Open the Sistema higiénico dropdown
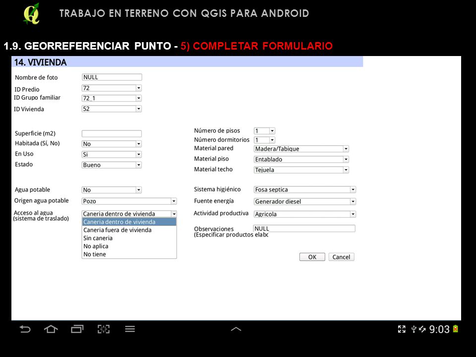This screenshot has width=476, height=357. pyautogui.click(x=305, y=190)
